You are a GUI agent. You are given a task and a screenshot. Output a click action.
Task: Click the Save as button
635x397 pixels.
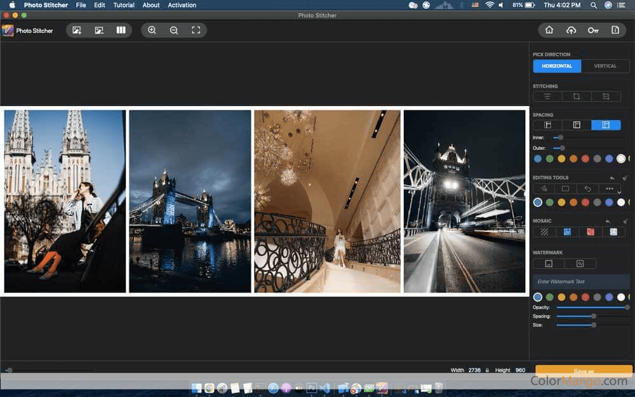[584, 371]
